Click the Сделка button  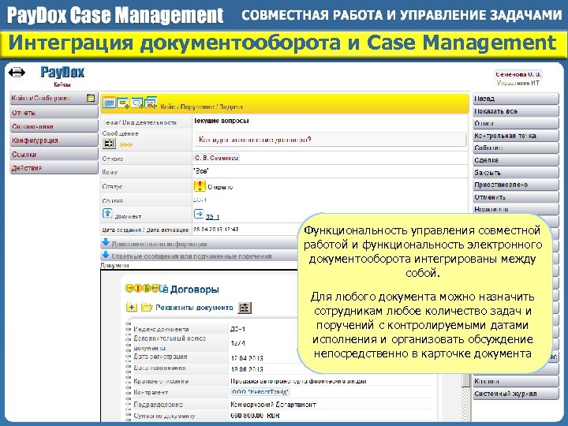click(x=515, y=160)
